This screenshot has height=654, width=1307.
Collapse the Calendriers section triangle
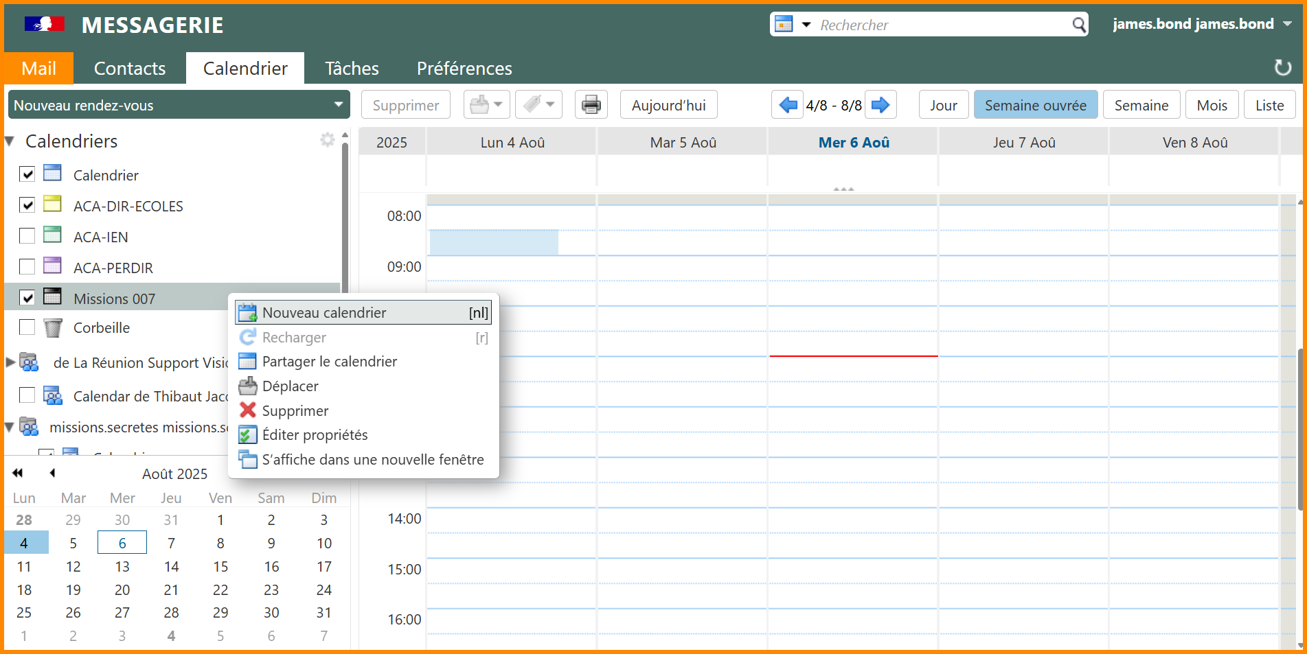pyautogui.click(x=10, y=141)
